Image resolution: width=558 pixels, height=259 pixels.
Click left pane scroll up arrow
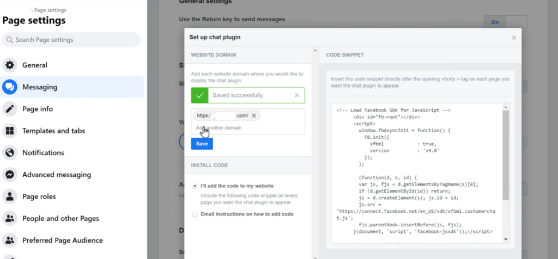[x=314, y=51]
